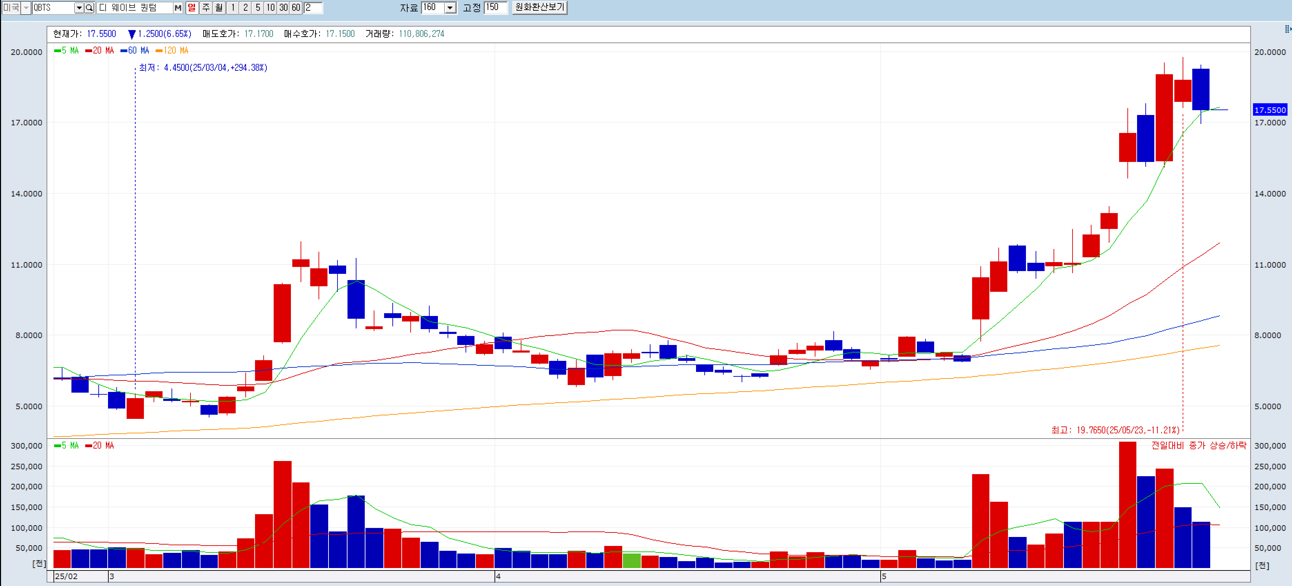Select the 10-minute interval button
Viewport: 1292px width, 586px height.
[270, 8]
